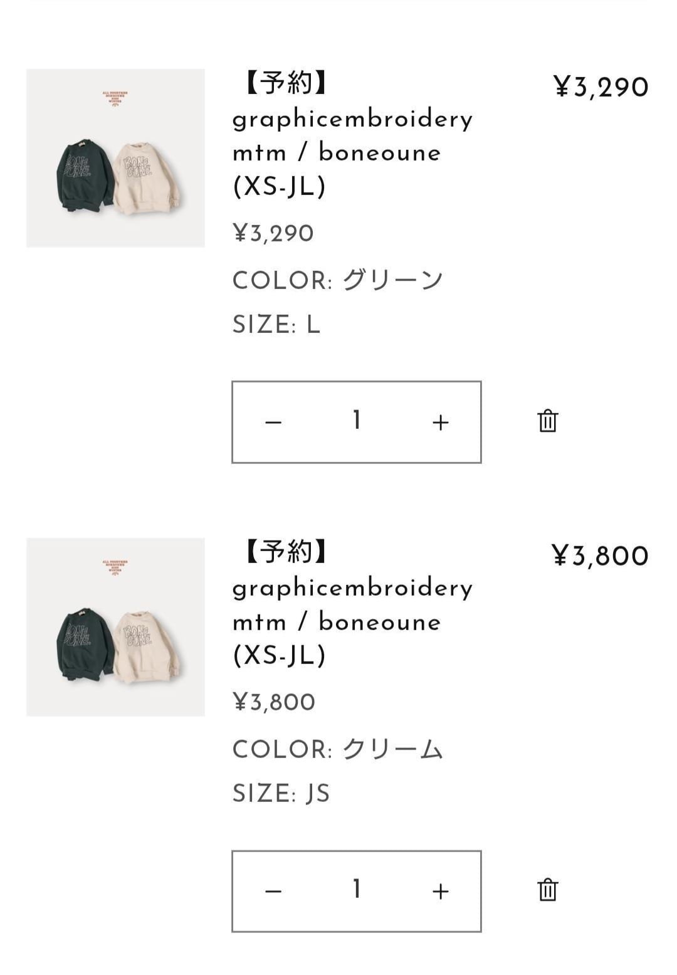Click the SIZE: JS text
Image resolution: width=677 pixels, height=975 pixels.
point(281,794)
